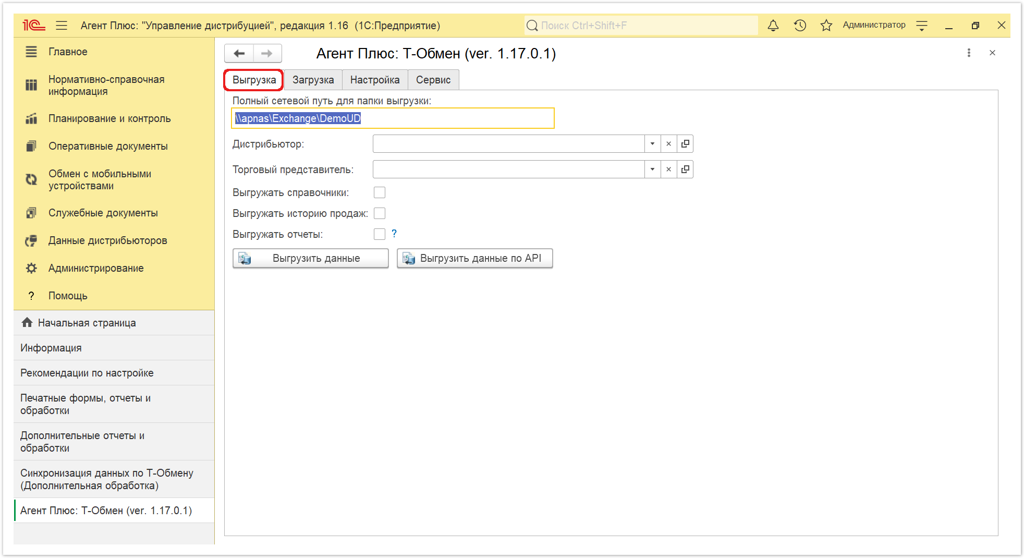
Task: Open Служебные документы section
Action: click(103, 213)
